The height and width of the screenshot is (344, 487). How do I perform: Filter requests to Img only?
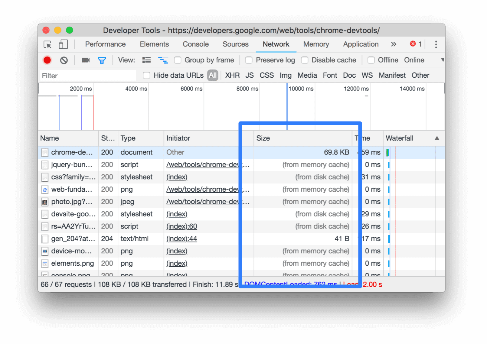click(285, 75)
